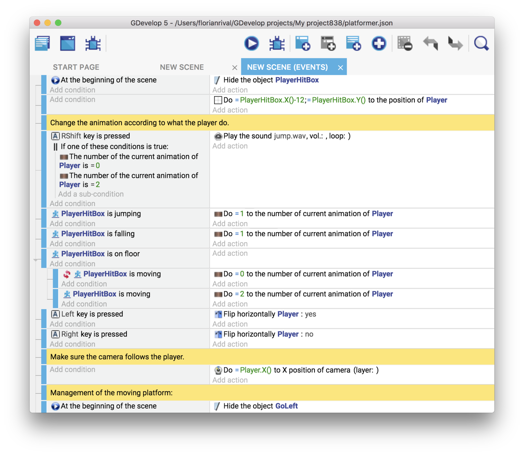Click the left debugger bug icon
Screen dimensions: 524x455
click(93, 43)
